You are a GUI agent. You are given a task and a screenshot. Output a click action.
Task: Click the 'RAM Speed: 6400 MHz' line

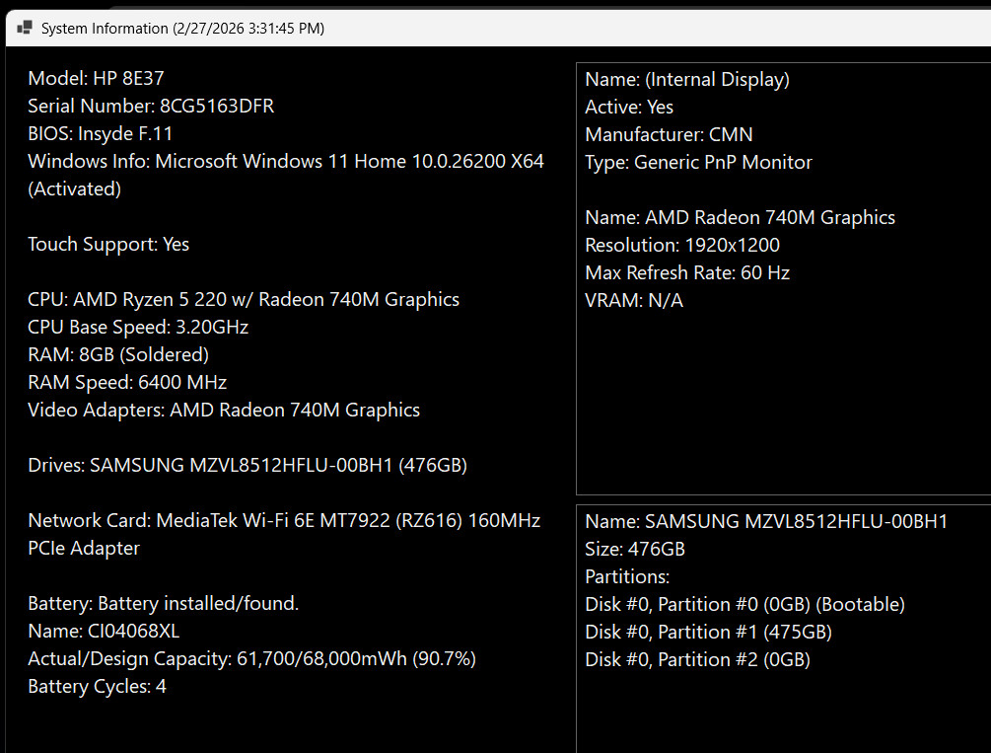[x=127, y=382]
